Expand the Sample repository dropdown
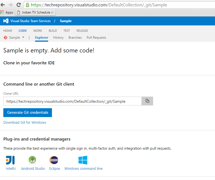 click(23, 38)
